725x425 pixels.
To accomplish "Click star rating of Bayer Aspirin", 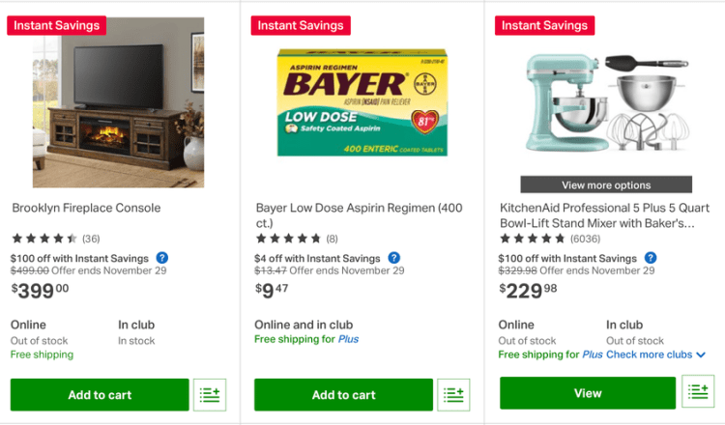I will tap(288, 239).
